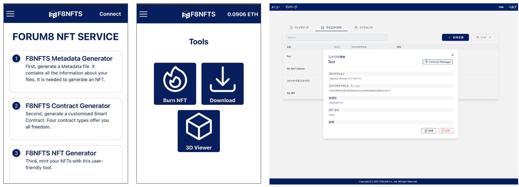Close the コントラクト詳細 dialog
The image size is (519, 187).
(x=453, y=54)
